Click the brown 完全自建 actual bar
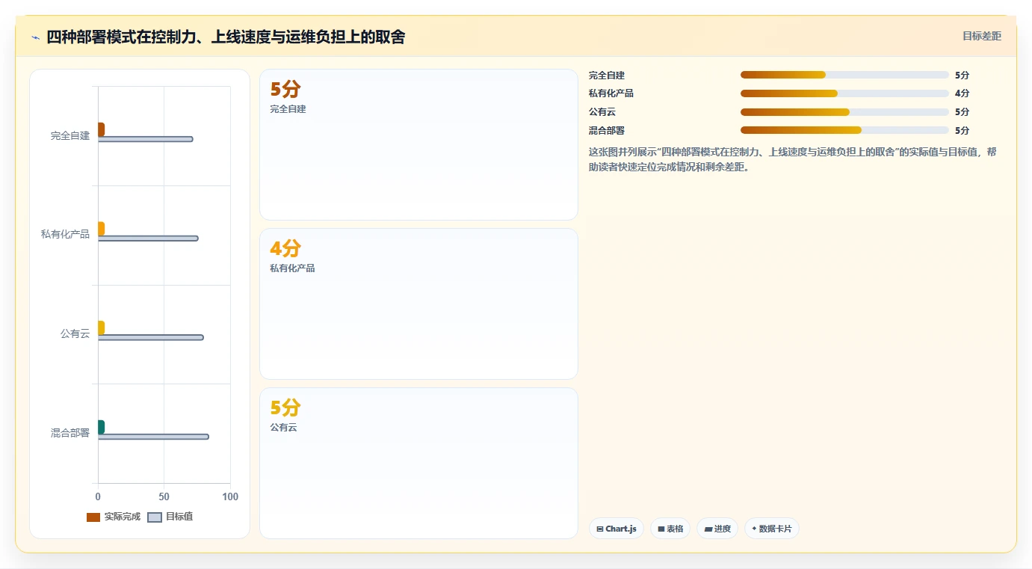The image size is (1032, 569). tap(101, 129)
